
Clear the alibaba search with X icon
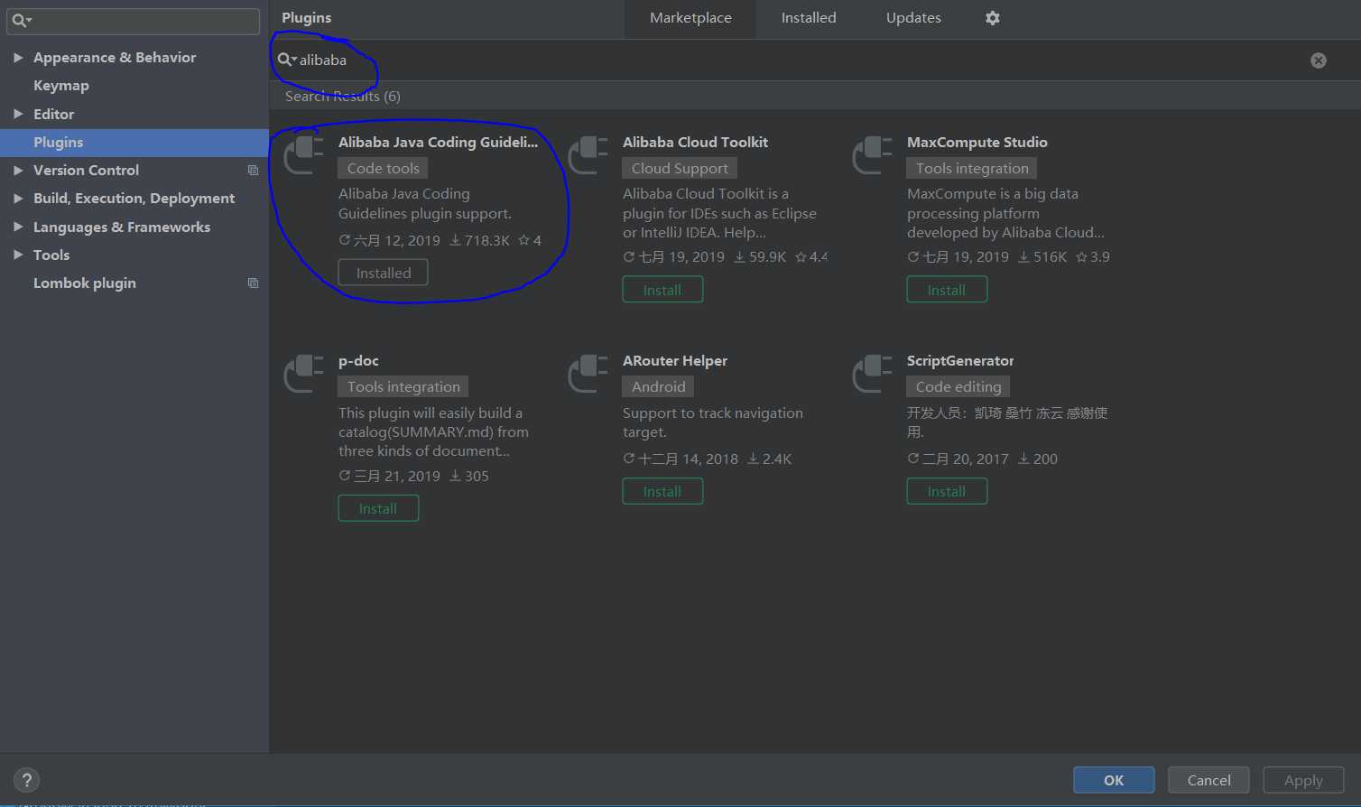click(1319, 60)
